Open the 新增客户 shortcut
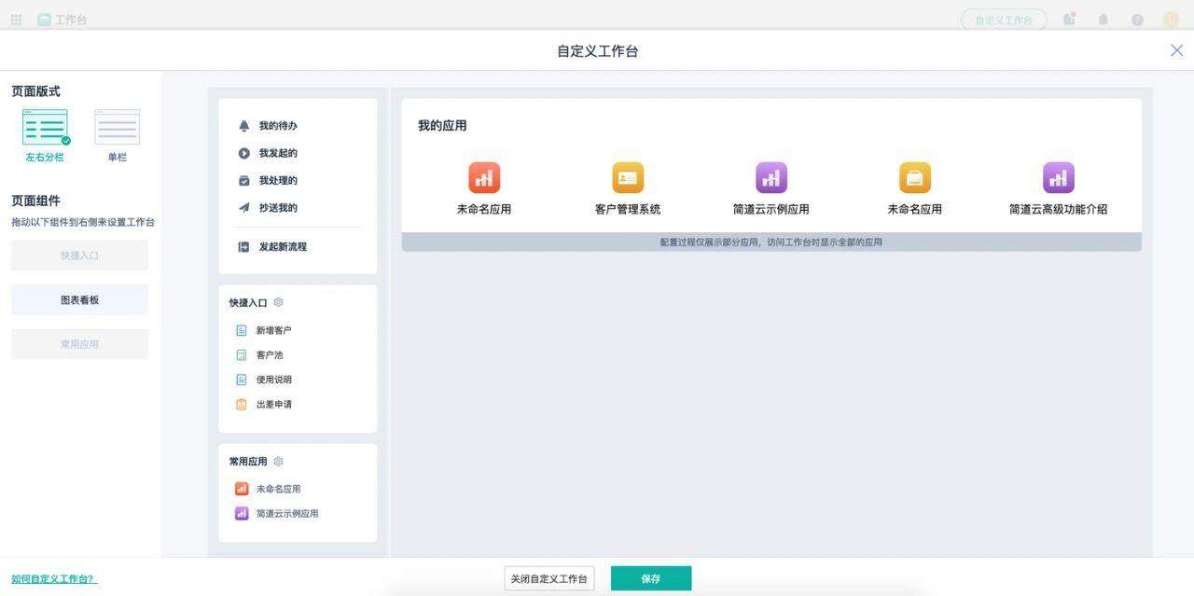The height and width of the screenshot is (596, 1194). point(273,330)
